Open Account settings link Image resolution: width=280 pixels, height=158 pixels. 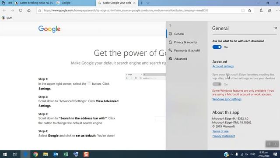pos(223,66)
